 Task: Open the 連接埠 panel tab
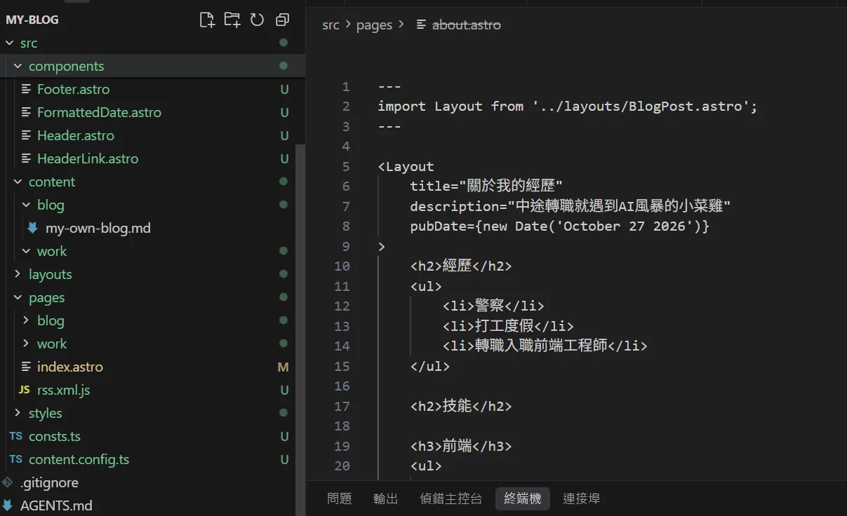tap(582, 498)
